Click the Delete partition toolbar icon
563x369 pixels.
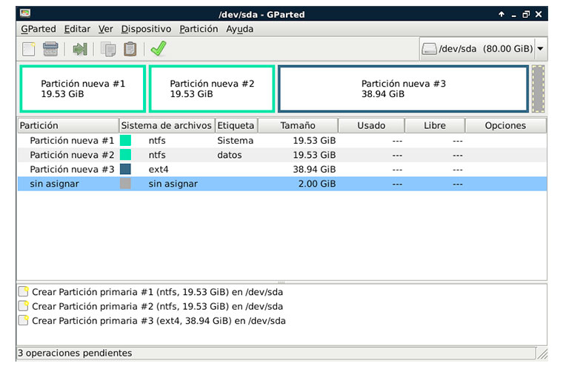50,49
